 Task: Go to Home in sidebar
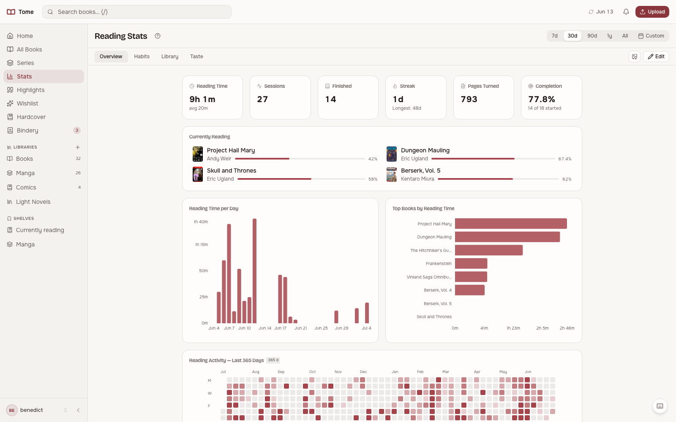coord(44,36)
